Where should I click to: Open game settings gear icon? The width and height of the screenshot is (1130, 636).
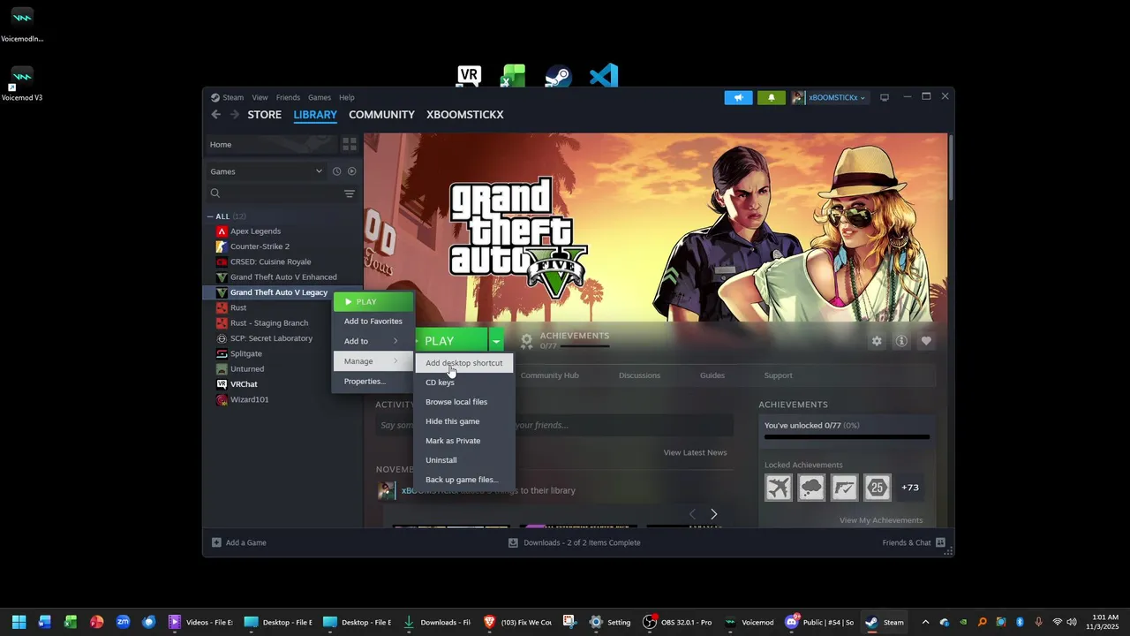[x=877, y=341]
